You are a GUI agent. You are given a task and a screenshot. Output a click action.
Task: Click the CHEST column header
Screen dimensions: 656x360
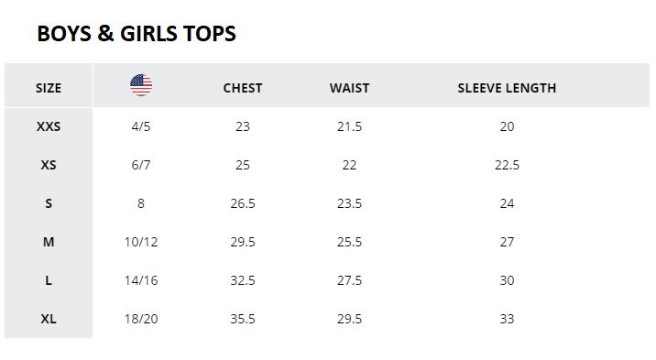pyautogui.click(x=243, y=88)
